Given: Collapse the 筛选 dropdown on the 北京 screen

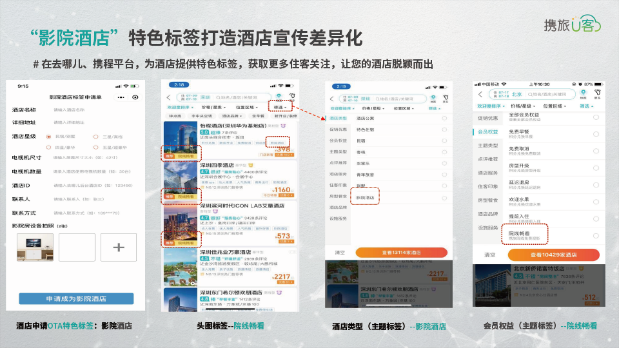Looking at the screenshot, I should (587, 106).
